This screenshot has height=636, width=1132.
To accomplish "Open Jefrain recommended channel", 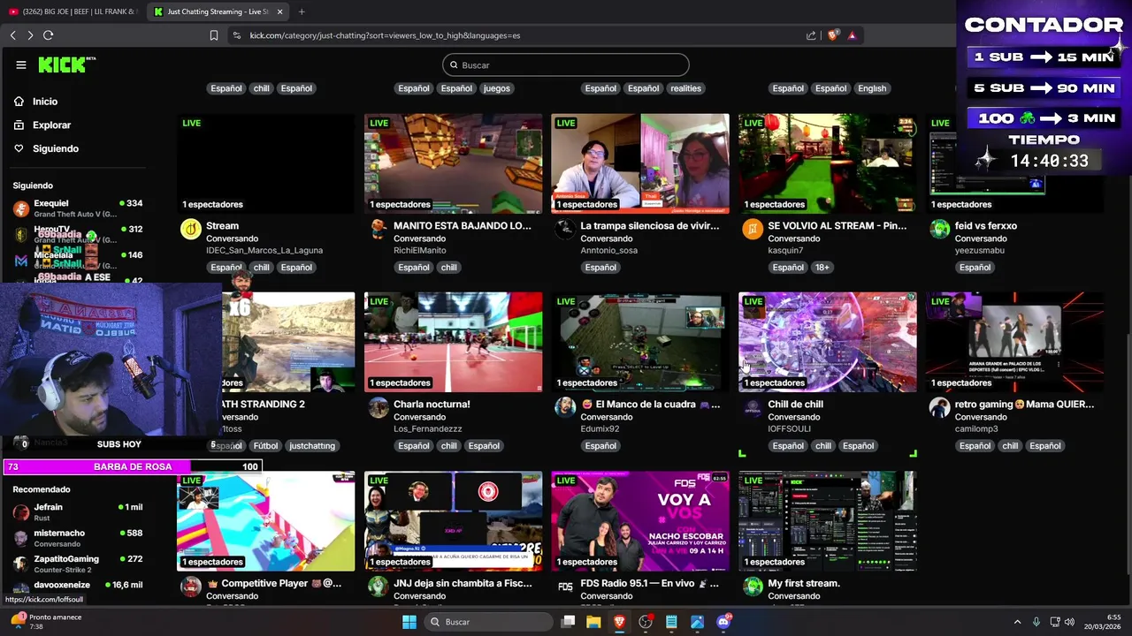I will [x=78, y=512].
